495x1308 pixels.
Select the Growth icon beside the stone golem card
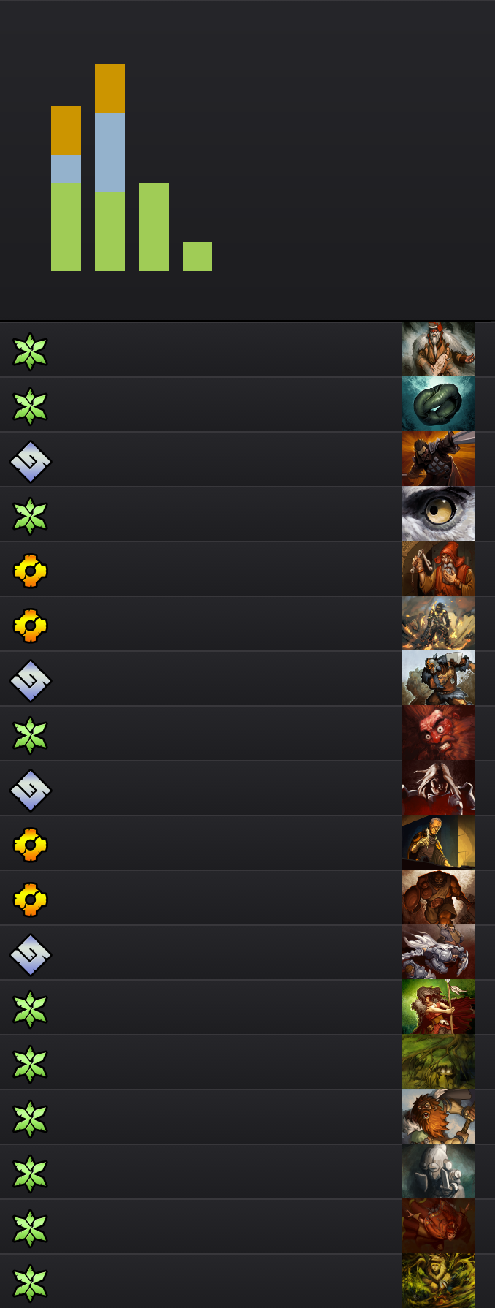[30, 1174]
